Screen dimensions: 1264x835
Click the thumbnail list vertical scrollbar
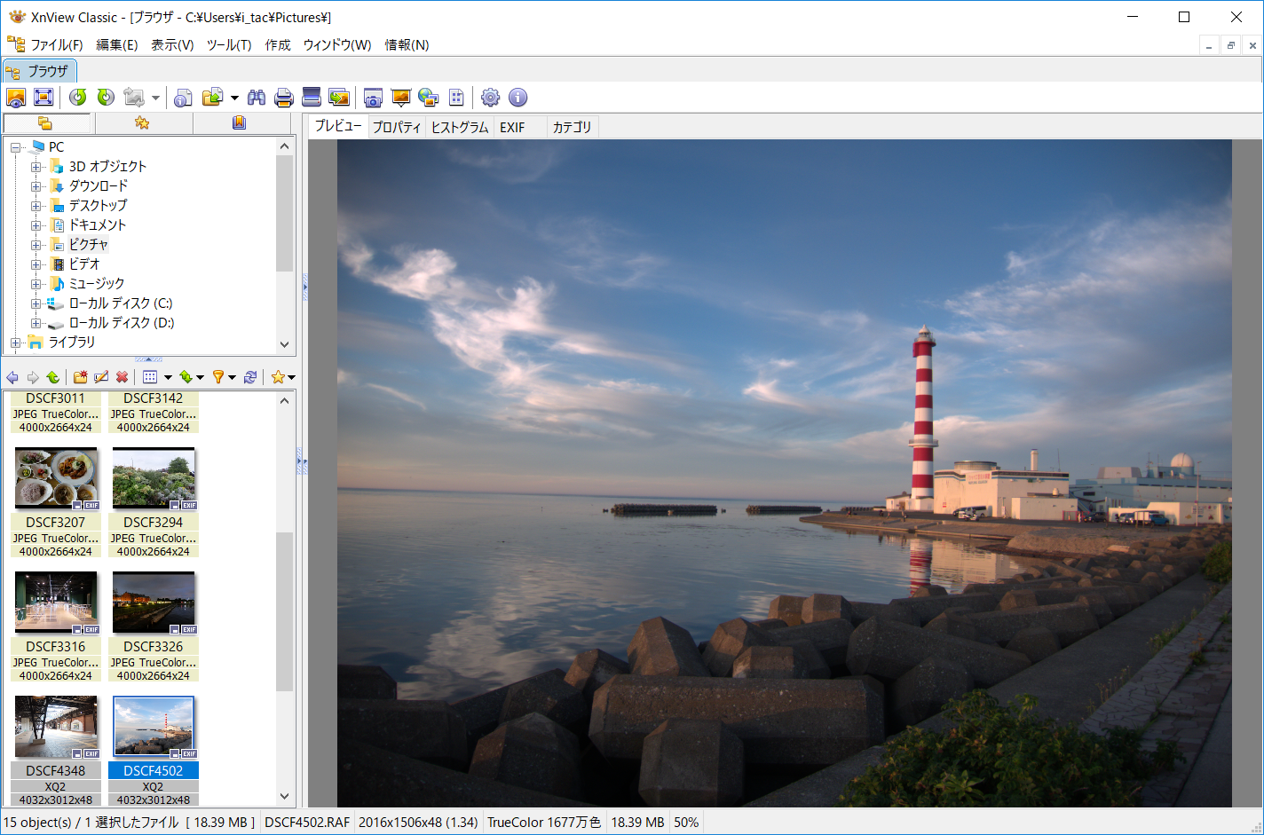coord(284,610)
